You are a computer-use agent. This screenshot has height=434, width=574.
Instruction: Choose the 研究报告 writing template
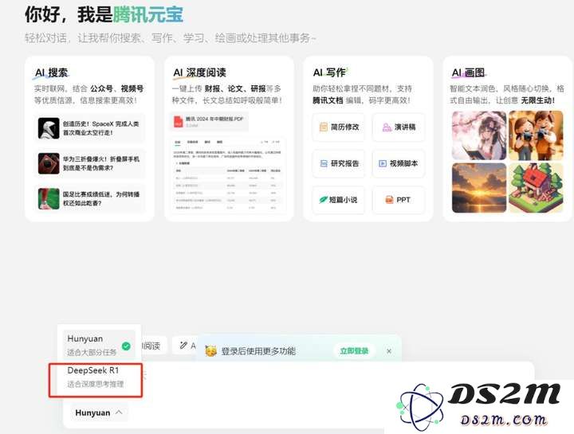point(339,163)
